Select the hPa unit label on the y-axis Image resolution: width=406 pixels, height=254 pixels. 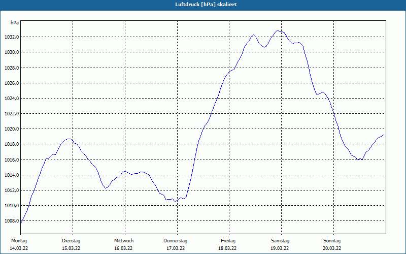tap(15, 23)
